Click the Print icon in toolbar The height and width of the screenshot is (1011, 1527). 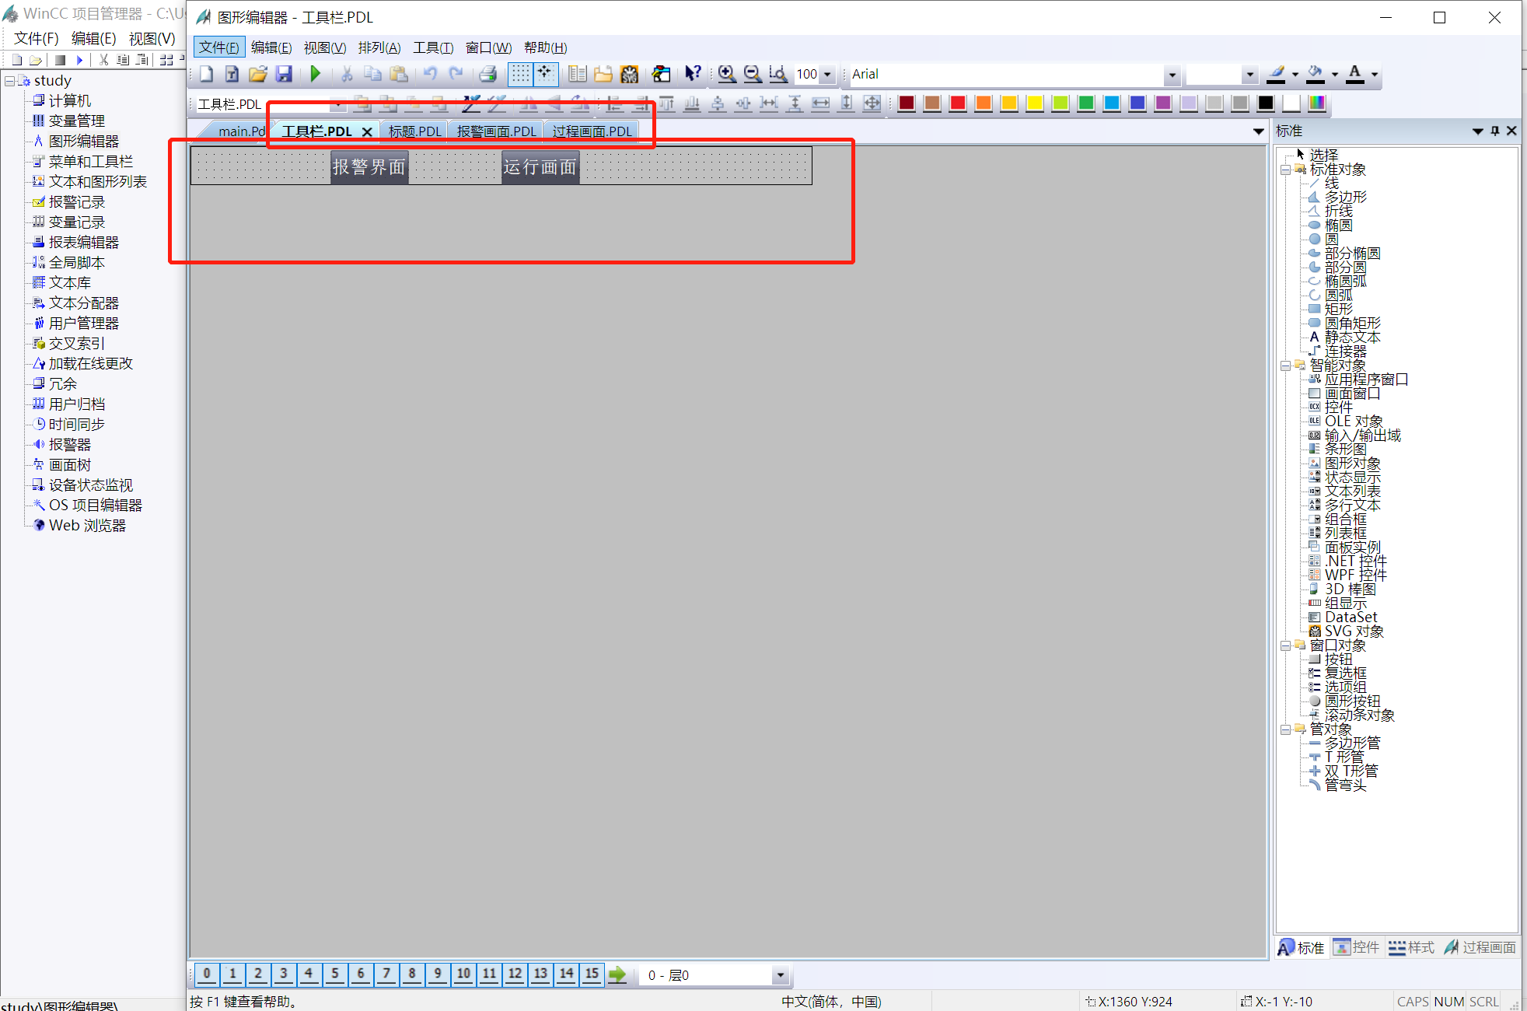click(x=487, y=74)
